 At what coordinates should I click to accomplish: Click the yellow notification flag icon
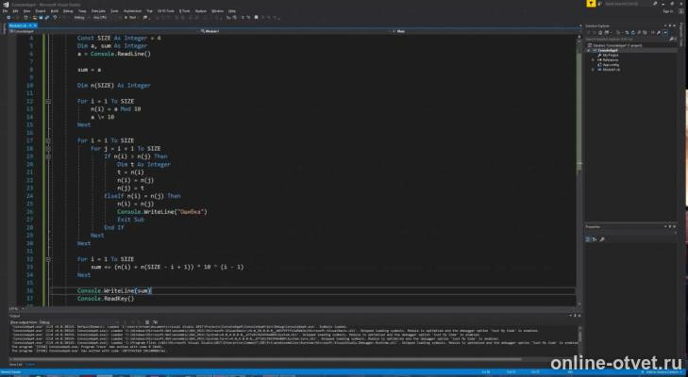click(x=591, y=4)
